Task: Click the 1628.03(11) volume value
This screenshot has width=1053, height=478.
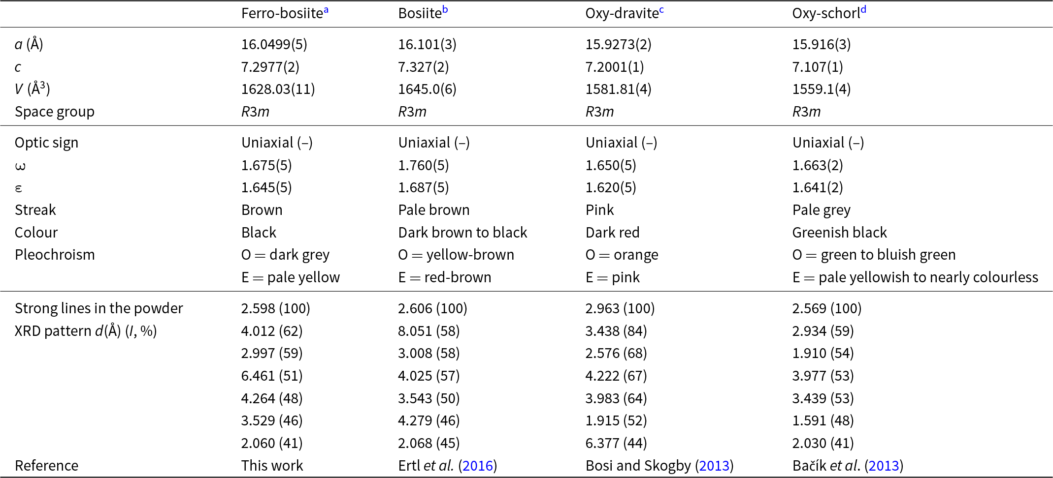Action: coord(278,89)
